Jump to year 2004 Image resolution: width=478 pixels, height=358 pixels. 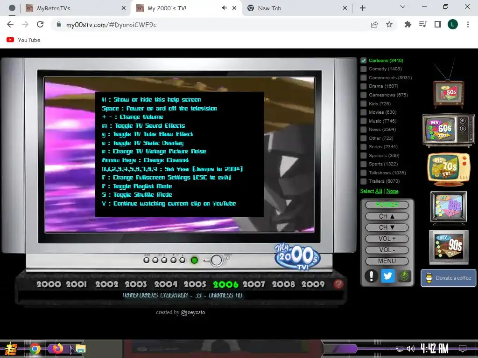pos(166,284)
